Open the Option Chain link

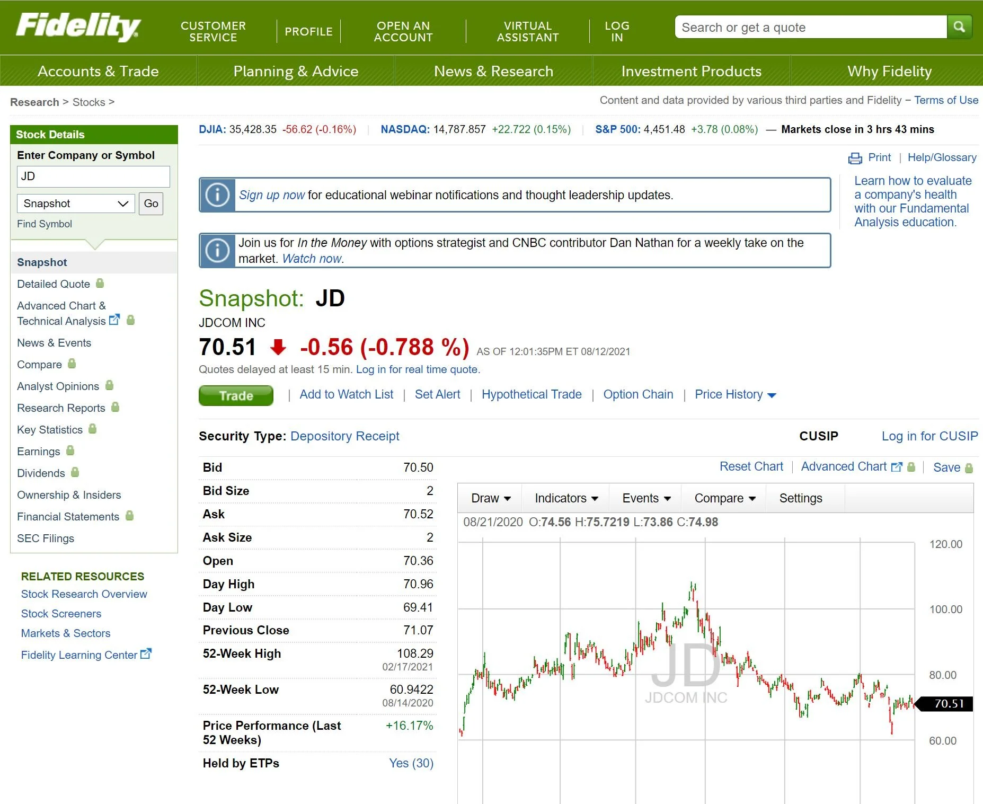(638, 394)
